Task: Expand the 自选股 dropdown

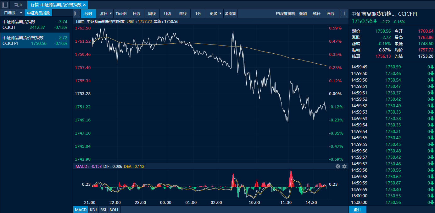Action: click(x=21, y=13)
